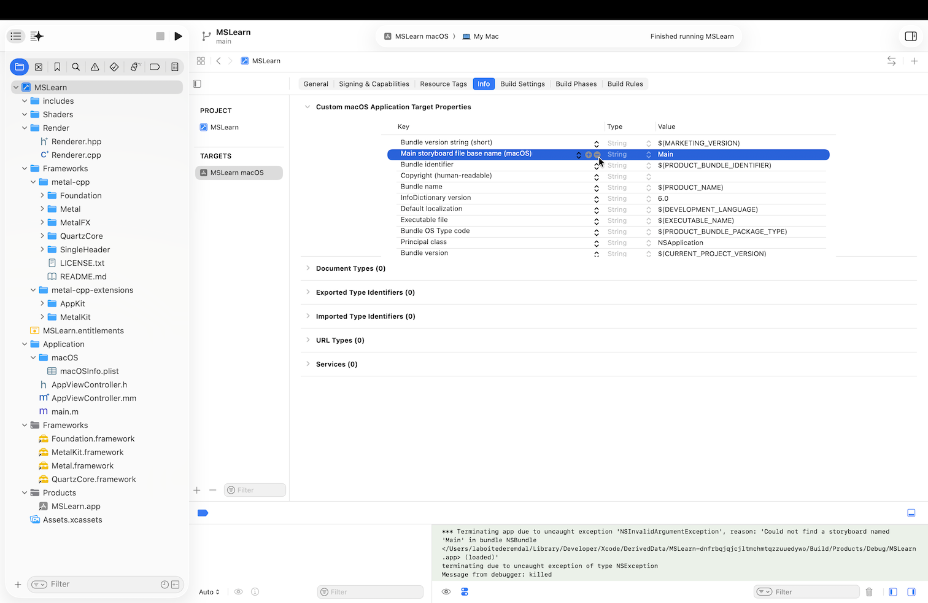Viewport: 928px width, 603px height.
Task: Open the Build Phases tab
Action: (x=576, y=84)
